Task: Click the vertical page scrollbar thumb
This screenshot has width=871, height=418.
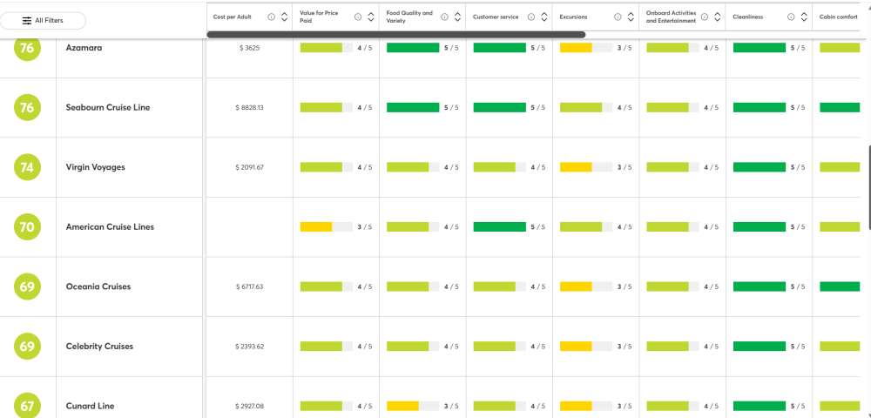Action: point(868,188)
